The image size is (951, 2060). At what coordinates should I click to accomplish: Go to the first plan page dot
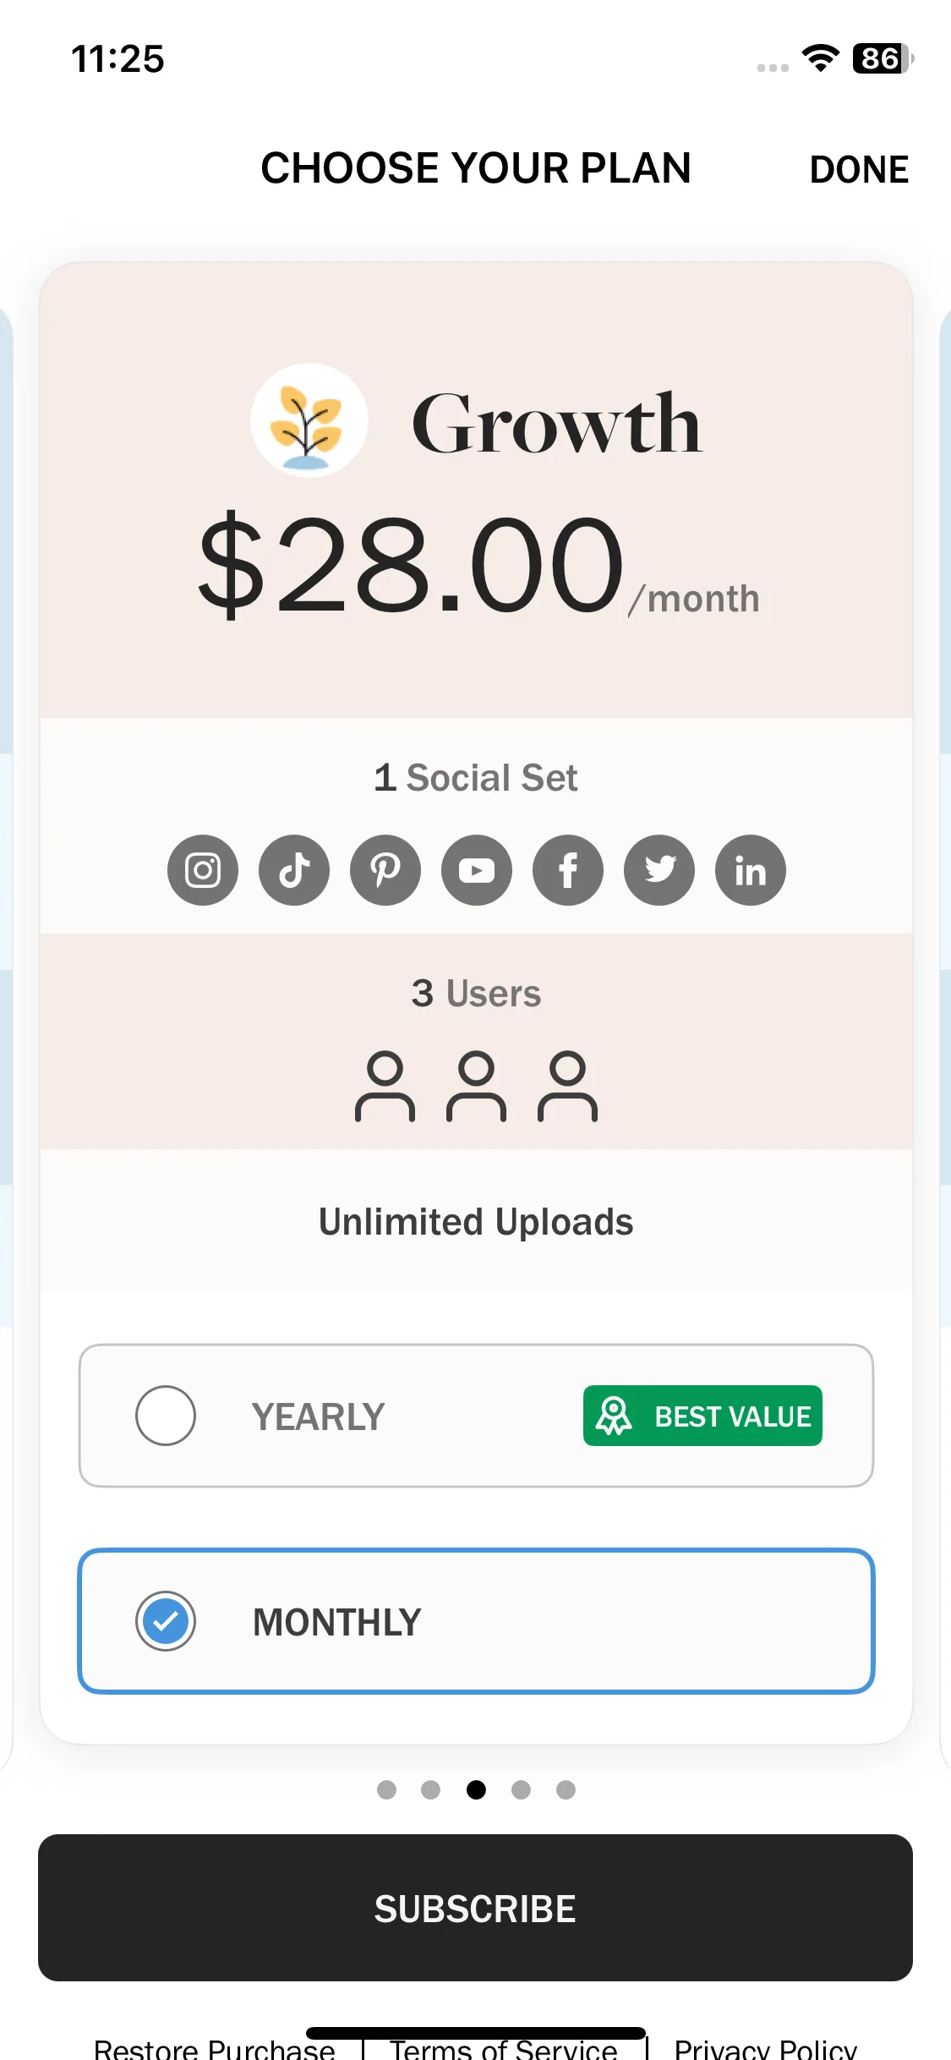point(386,1789)
